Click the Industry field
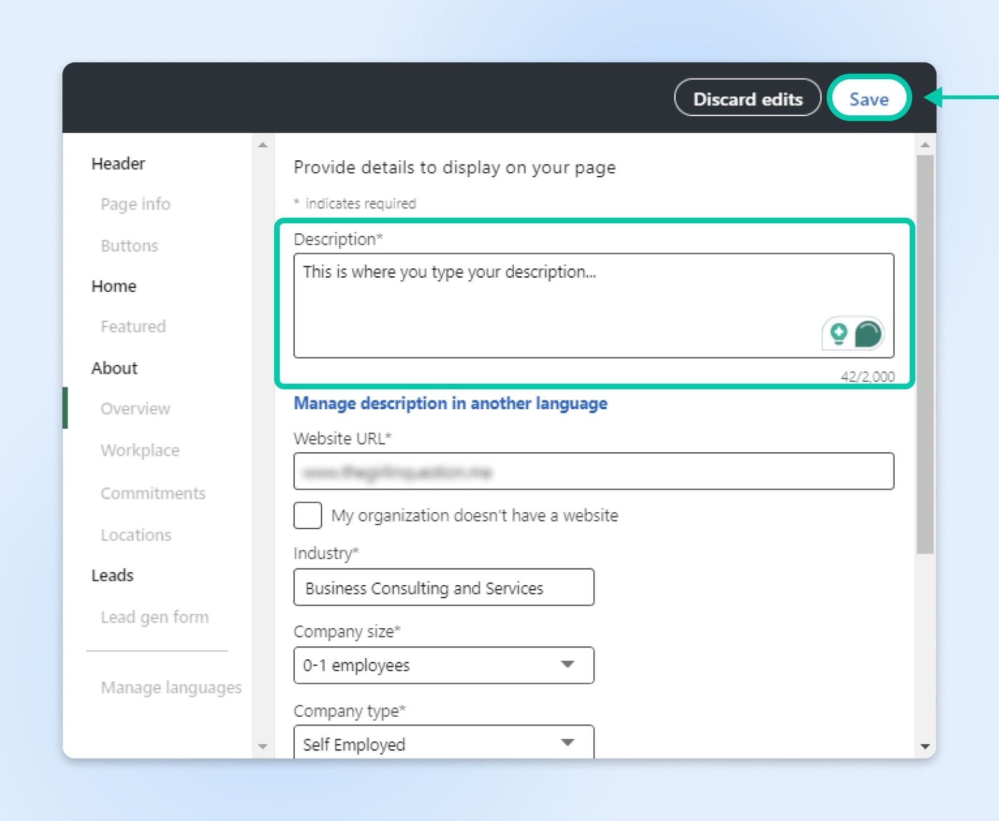 (x=443, y=588)
